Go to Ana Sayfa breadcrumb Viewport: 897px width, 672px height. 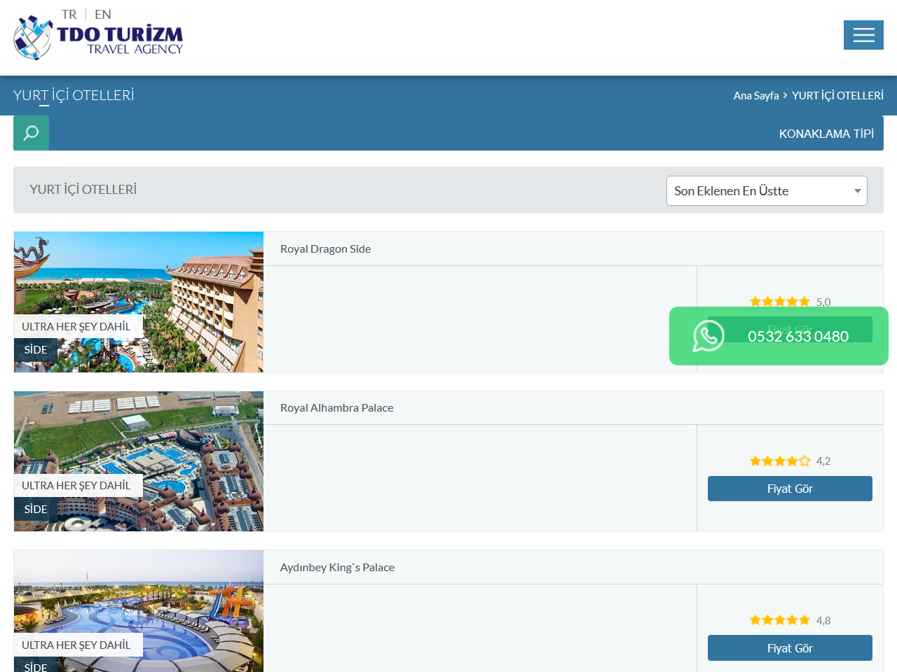click(756, 95)
